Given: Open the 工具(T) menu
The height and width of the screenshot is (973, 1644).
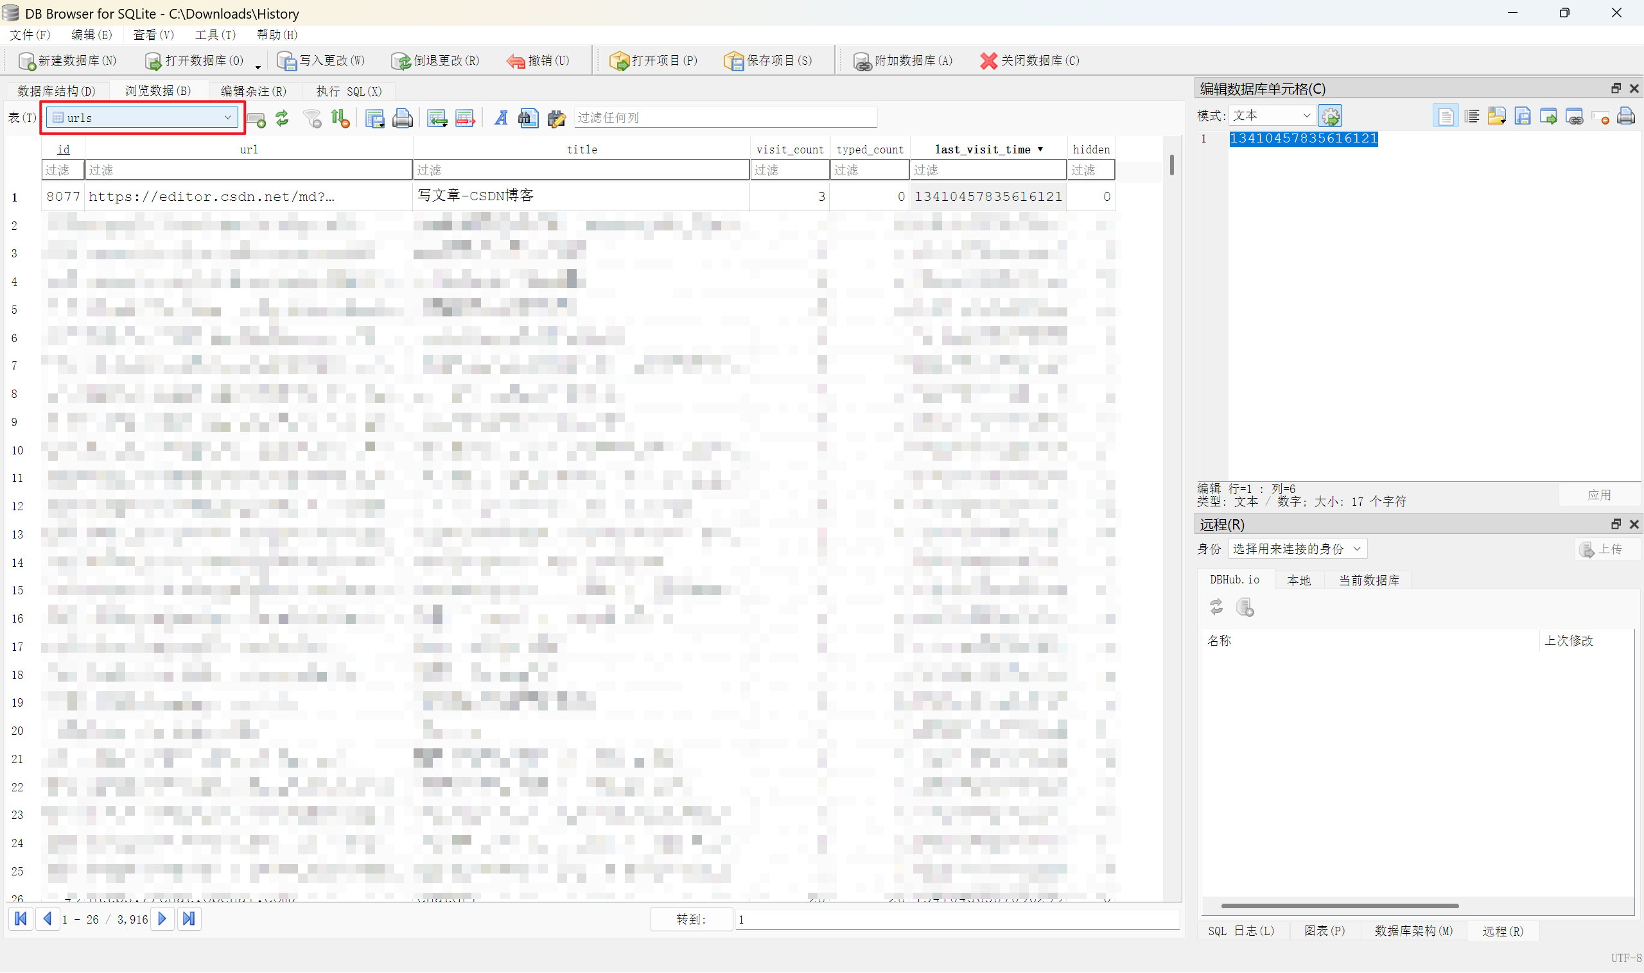Looking at the screenshot, I should pyautogui.click(x=214, y=35).
